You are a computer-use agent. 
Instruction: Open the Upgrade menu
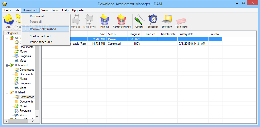click(x=78, y=10)
